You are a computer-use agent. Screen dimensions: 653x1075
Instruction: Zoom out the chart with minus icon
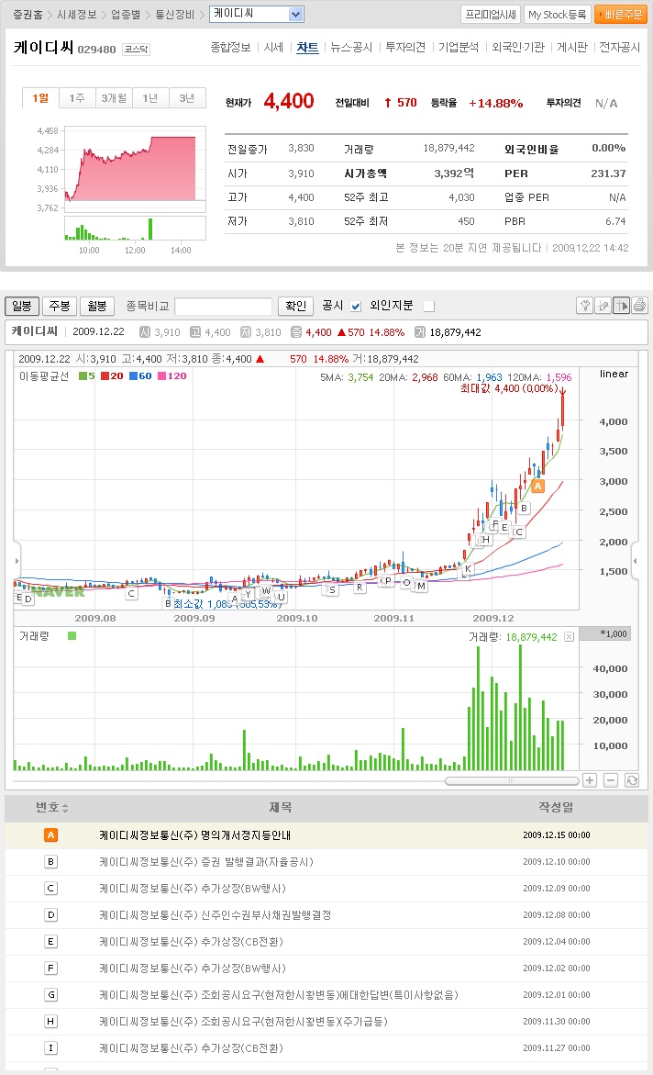coord(611,780)
